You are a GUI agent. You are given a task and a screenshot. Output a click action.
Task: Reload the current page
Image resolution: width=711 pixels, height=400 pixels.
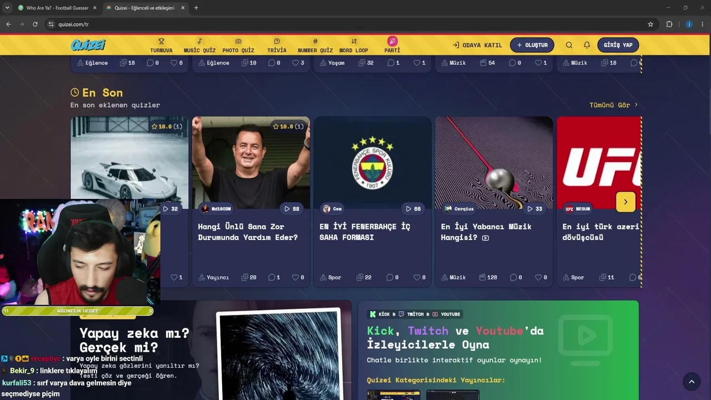[35, 24]
